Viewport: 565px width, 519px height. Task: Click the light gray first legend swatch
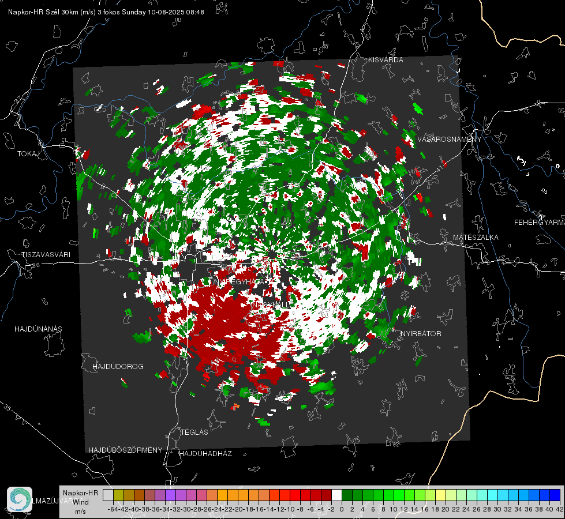click(108, 495)
